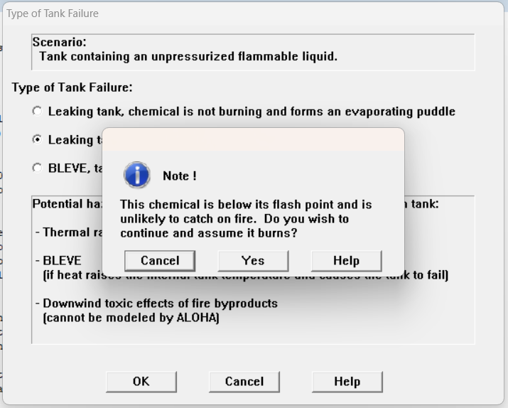Select 'Leaking tank, chemical is not burning' radio button
The height and width of the screenshot is (408, 508).
37,112
